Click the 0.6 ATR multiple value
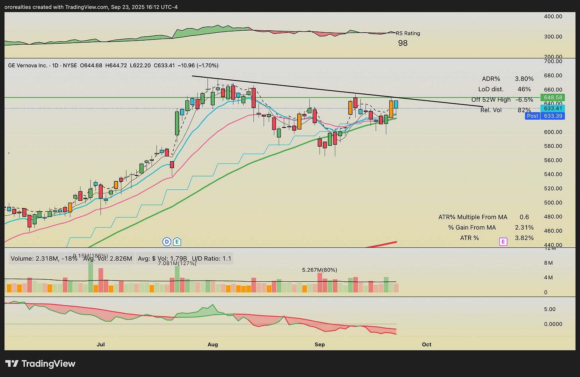Screen dimensions: 580x377 (x=524, y=217)
